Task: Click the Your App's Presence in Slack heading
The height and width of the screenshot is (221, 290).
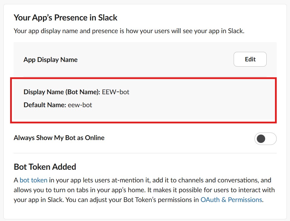Action: [66, 18]
